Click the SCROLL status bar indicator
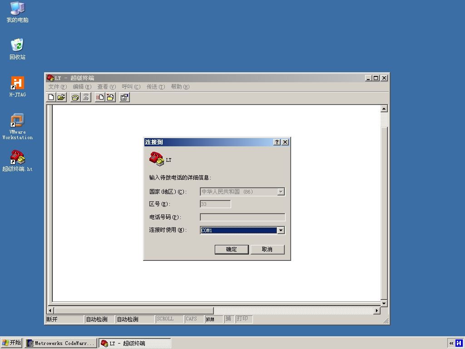 coord(169,319)
